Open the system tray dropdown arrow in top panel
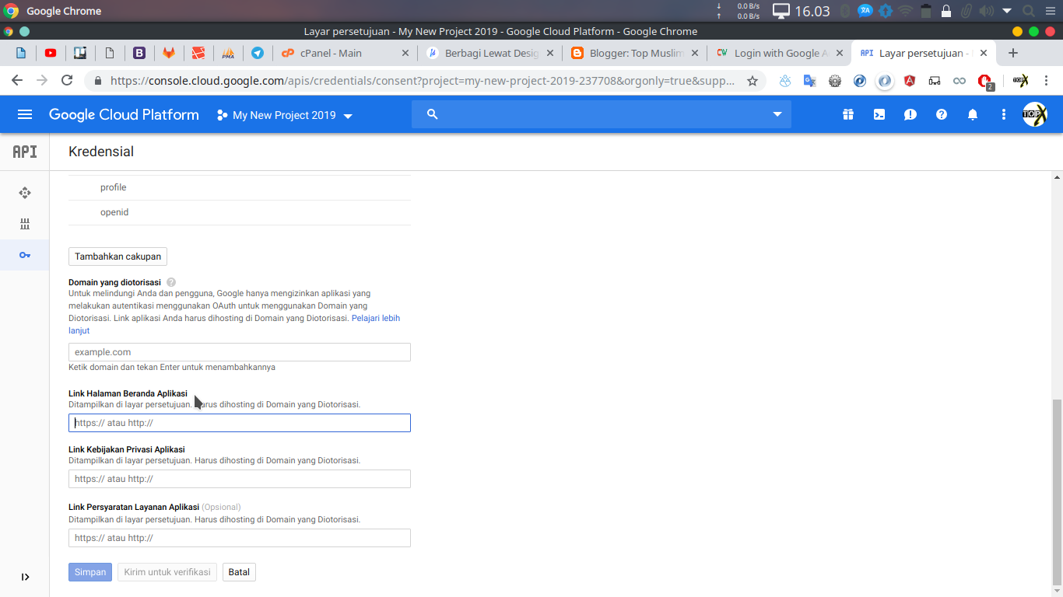The image size is (1063, 597). [x=1006, y=11]
